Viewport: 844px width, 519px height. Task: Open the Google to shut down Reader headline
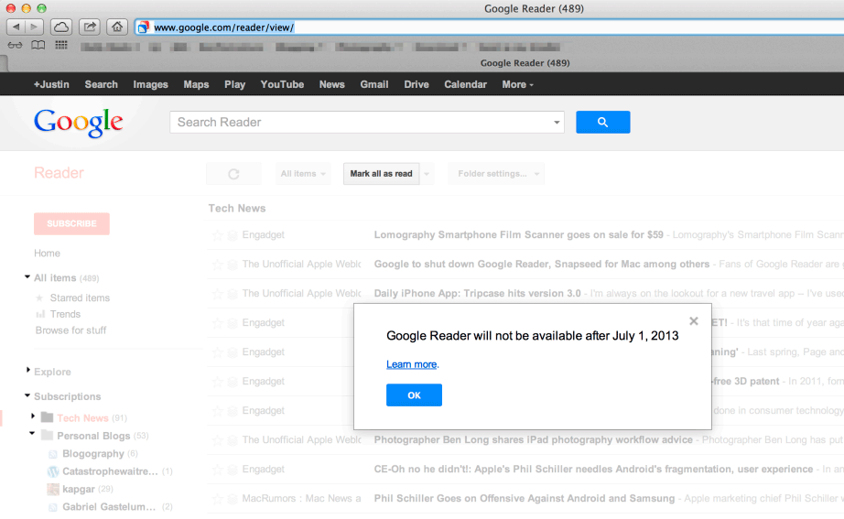[542, 264]
